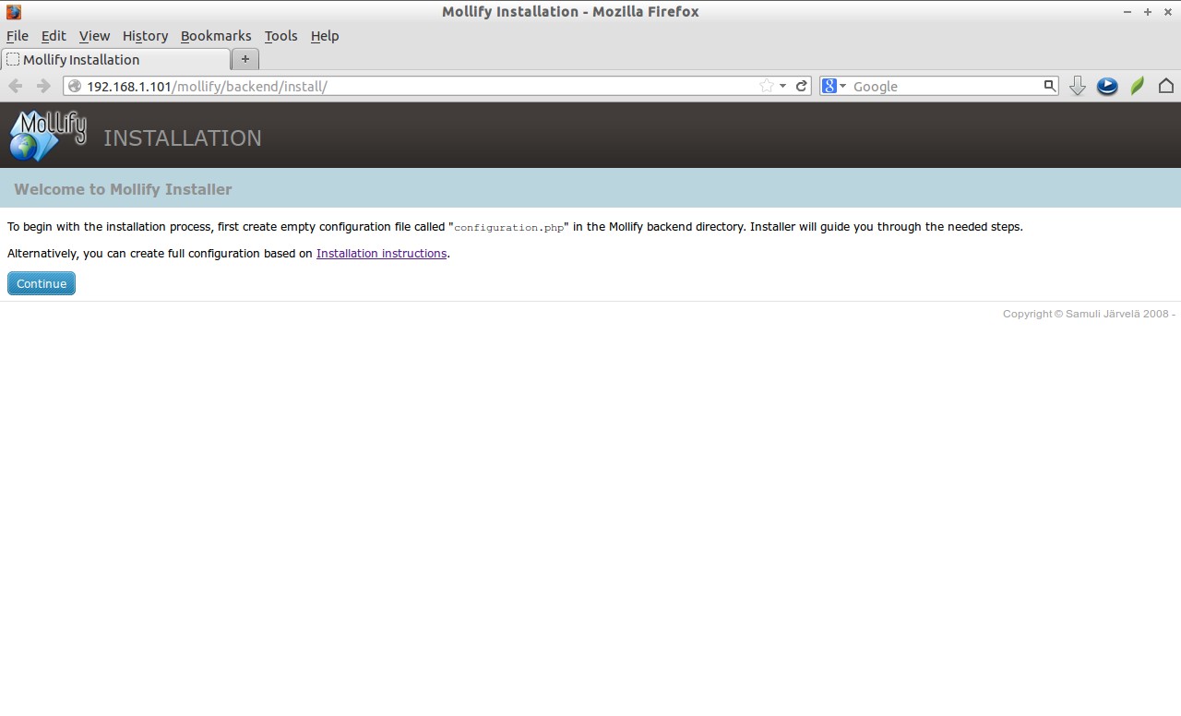
Task: Click the Welcome to Mollify Installer heading
Action: (x=123, y=189)
